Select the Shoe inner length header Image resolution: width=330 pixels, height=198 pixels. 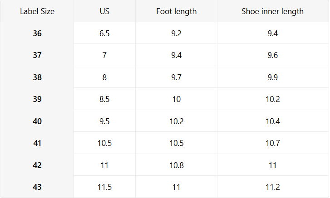272,11
